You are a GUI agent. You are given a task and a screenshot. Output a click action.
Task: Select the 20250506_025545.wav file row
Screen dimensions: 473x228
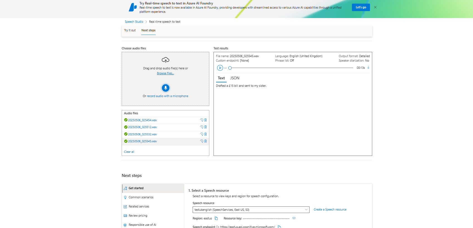165,141
